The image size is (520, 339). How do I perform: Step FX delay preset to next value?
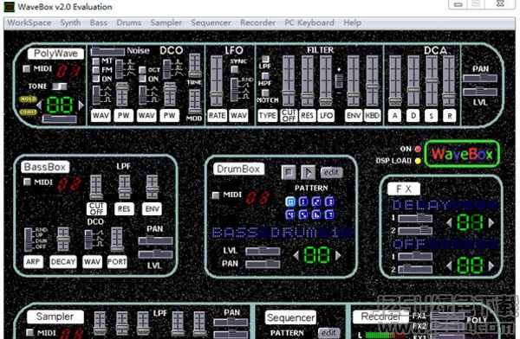[491, 223]
